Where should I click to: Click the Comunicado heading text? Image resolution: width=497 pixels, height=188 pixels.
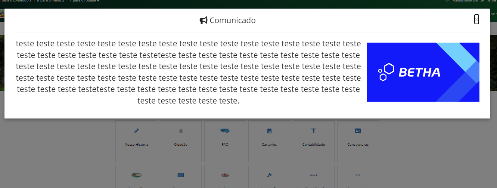click(x=233, y=21)
